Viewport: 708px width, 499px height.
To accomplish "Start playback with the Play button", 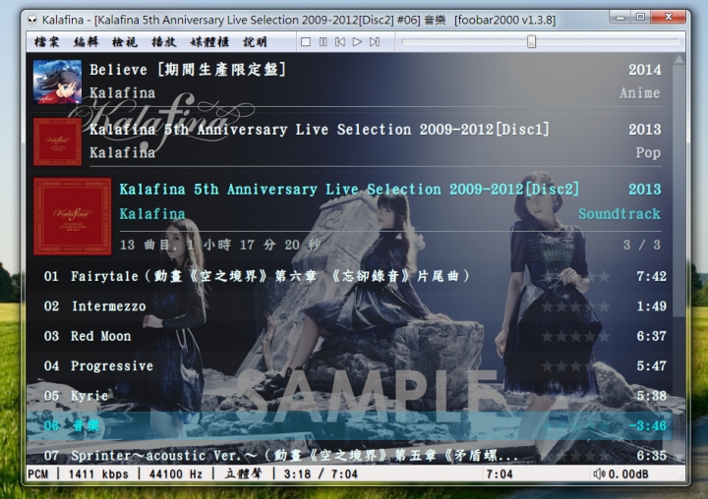I will pyautogui.click(x=357, y=42).
